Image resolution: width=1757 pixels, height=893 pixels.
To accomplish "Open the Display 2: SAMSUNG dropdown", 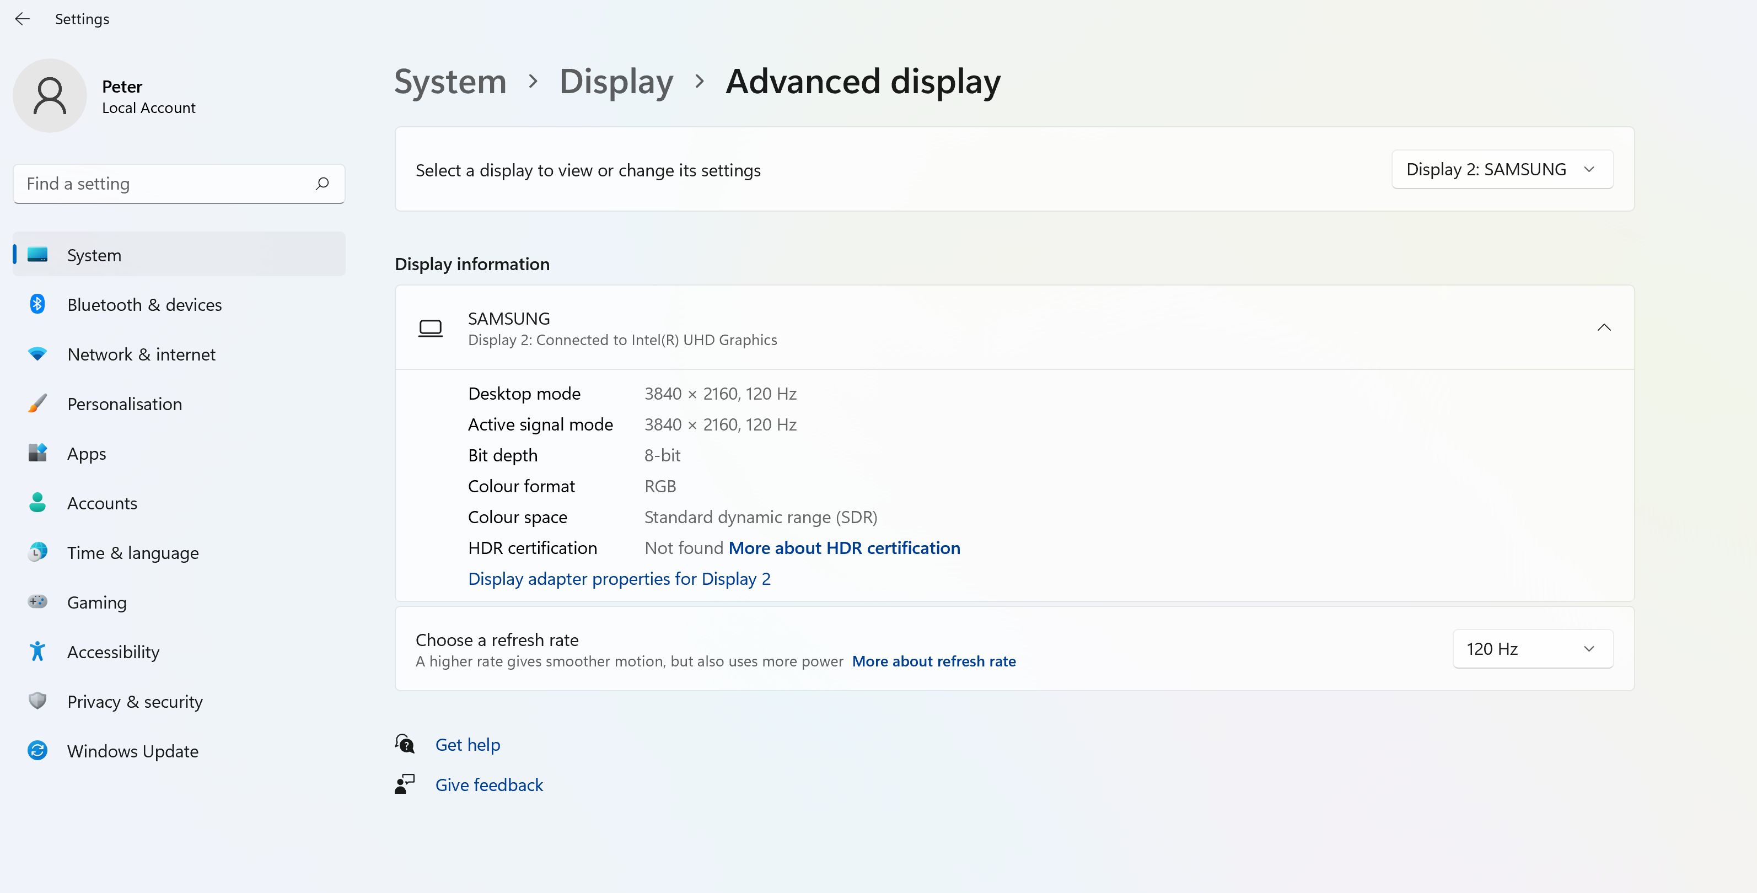I will pyautogui.click(x=1502, y=169).
